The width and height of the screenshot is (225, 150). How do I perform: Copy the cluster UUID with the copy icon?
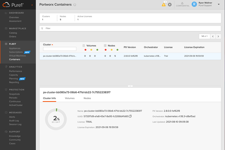pos(131,116)
